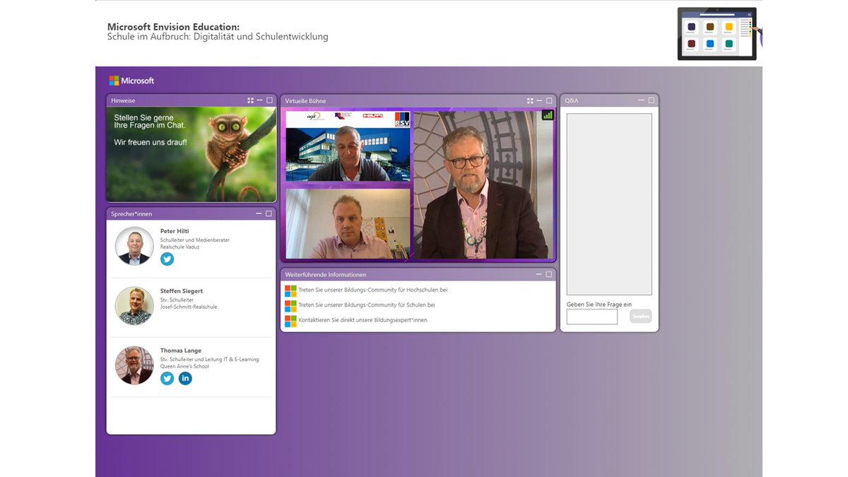The image size is (848, 477).
Task: Click the "Geben Sie Ihre Frage ein" label
Action: 599,305
